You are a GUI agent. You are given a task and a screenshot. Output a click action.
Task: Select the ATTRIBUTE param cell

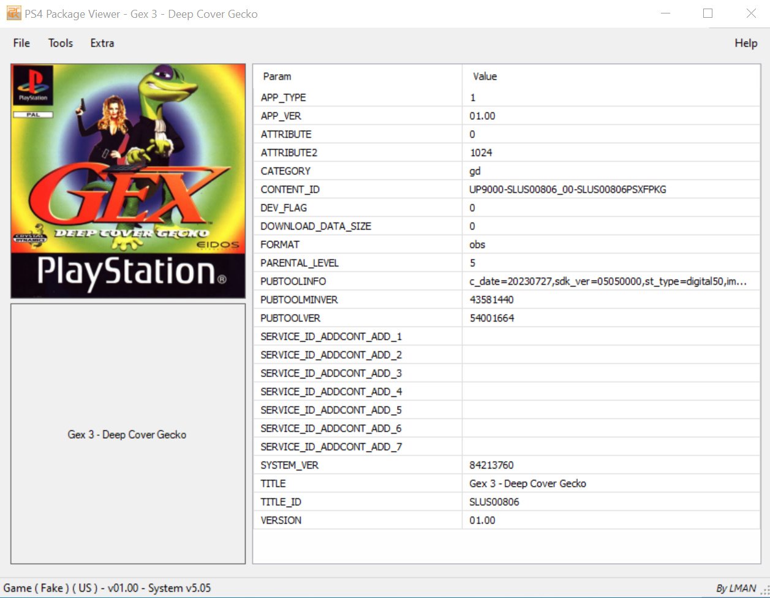[358, 134]
